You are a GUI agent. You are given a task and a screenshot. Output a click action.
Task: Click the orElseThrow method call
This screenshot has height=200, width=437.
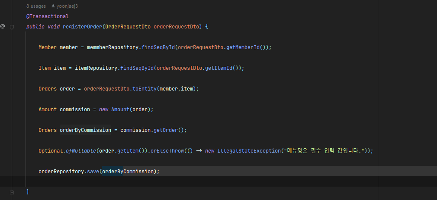(167, 151)
